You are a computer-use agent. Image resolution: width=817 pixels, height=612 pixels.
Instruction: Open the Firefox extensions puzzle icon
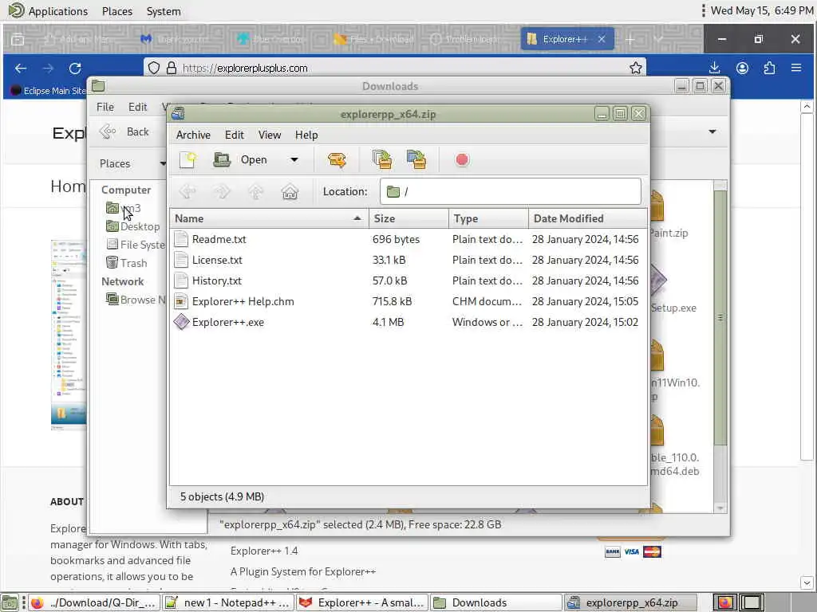point(770,69)
